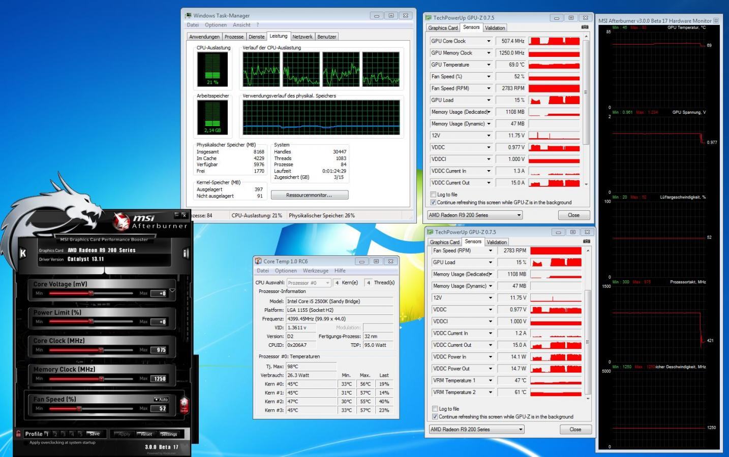Viewport: 729px width, 457px height.
Task: Click the Hardware Monitor detach button
Action: (x=716, y=21)
